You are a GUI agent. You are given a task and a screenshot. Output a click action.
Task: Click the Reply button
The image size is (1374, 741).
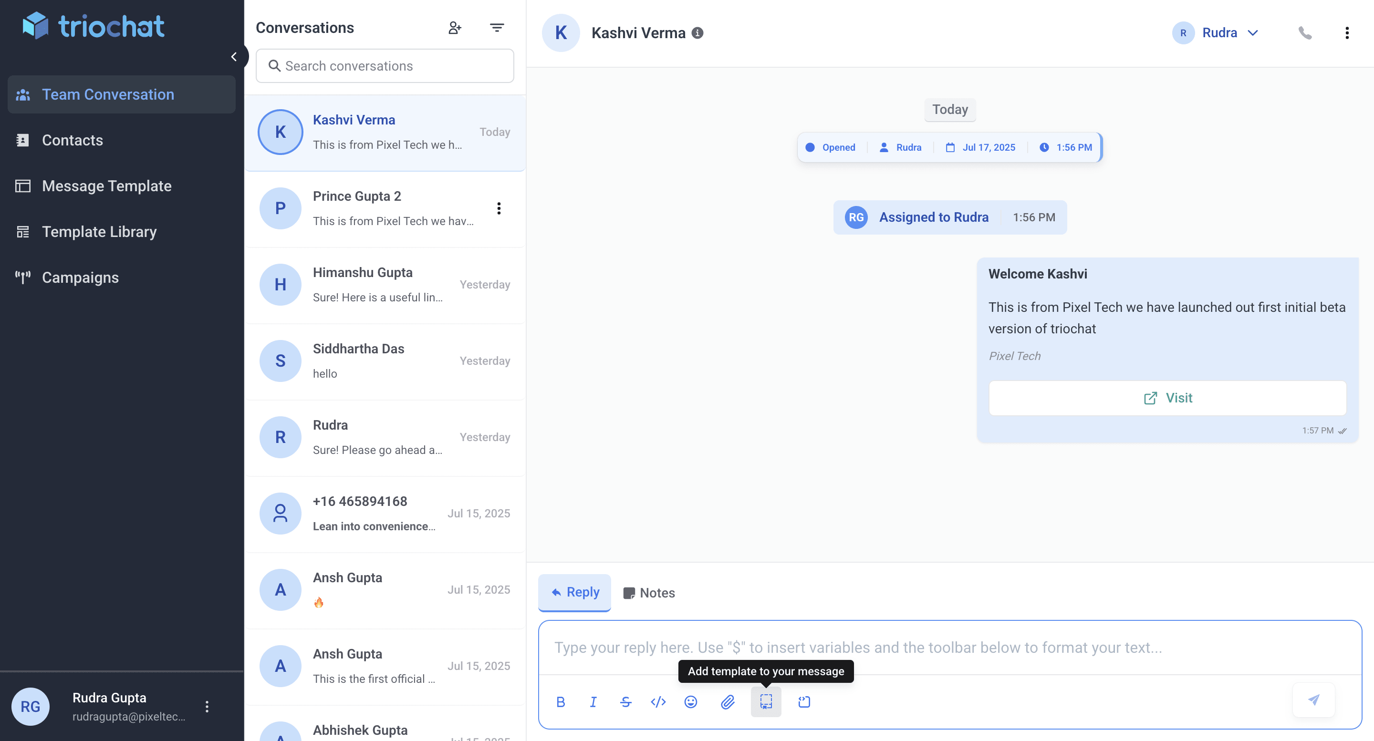(x=574, y=592)
